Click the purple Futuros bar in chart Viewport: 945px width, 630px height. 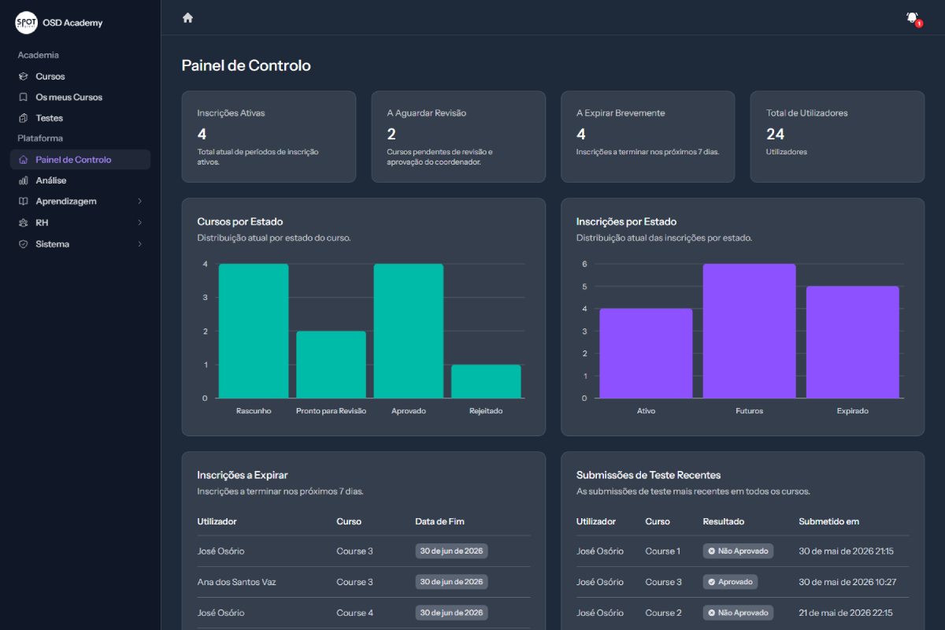tap(749, 331)
